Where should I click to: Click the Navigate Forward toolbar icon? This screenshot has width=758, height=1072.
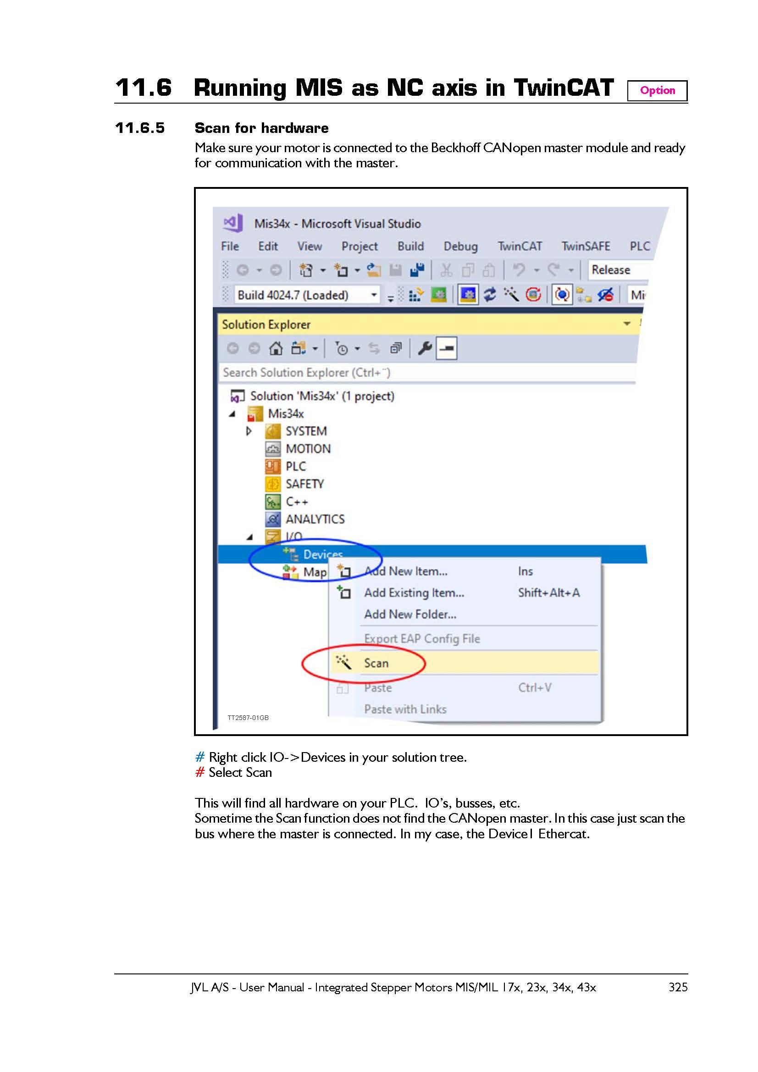click(276, 270)
